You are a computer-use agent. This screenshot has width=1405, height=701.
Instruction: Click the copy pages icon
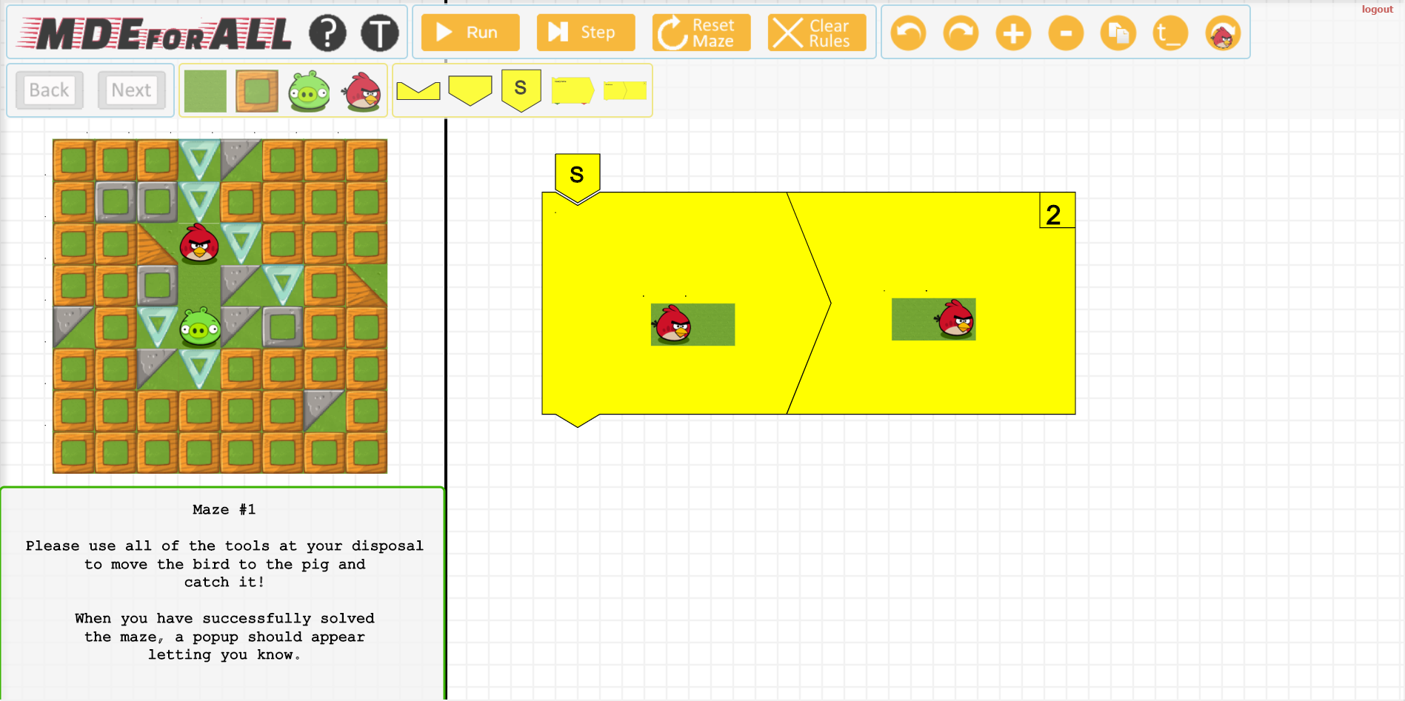click(1118, 33)
